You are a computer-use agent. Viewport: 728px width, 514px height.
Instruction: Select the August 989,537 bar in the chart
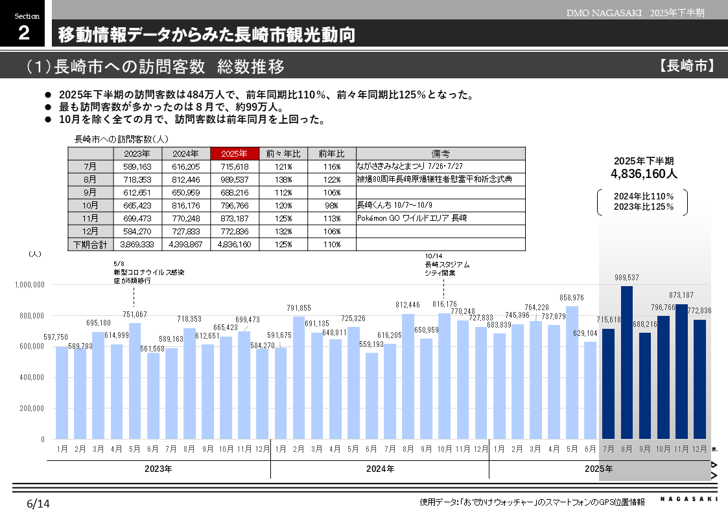click(626, 369)
